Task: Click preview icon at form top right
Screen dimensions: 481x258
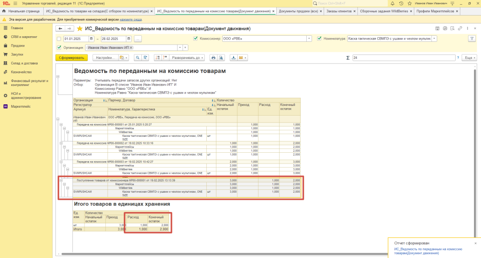Action: pos(452,29)
